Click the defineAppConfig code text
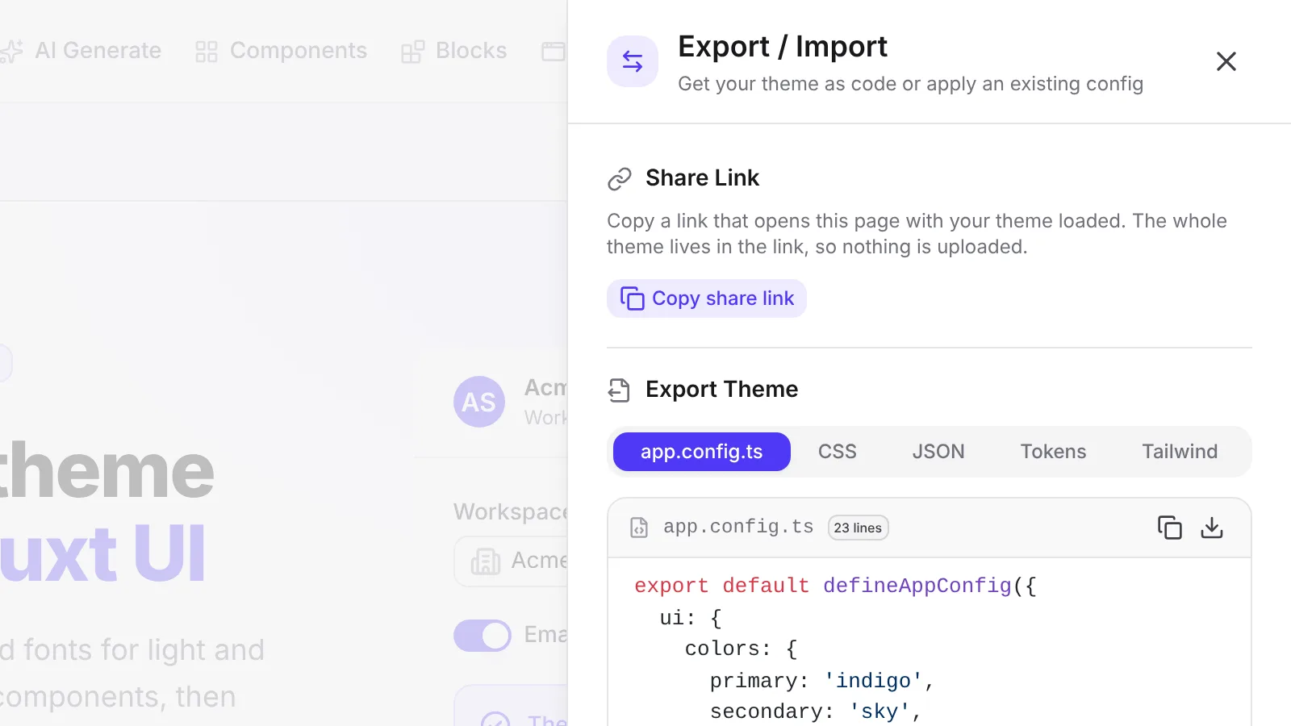The height and width of the screenshot is (726, 1291). (917, 586)
